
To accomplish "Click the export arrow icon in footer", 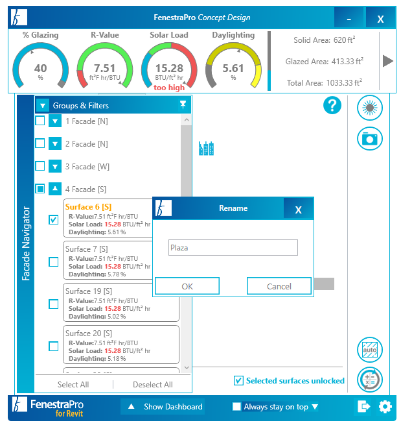I will pyautogui.click(x=363, y=407).
